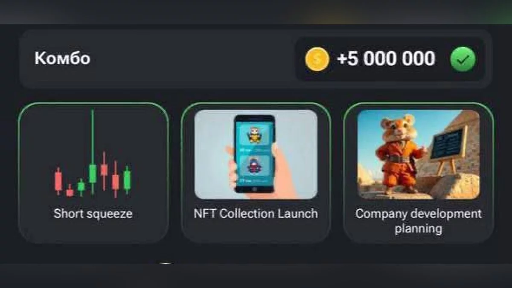Click the phone NFT illustration
Screen dimensions: 512x288
256,154
